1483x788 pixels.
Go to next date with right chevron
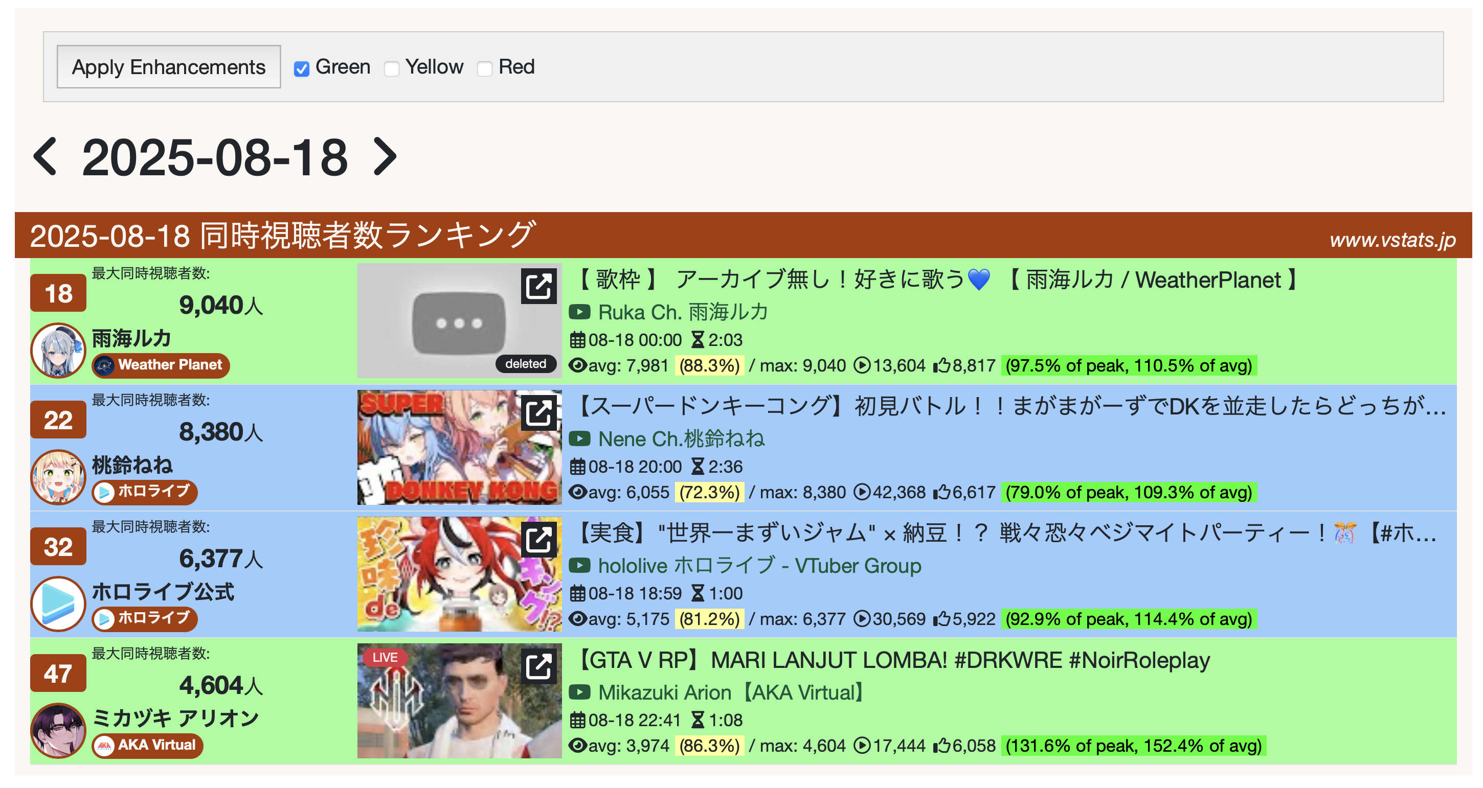(385, 156)
